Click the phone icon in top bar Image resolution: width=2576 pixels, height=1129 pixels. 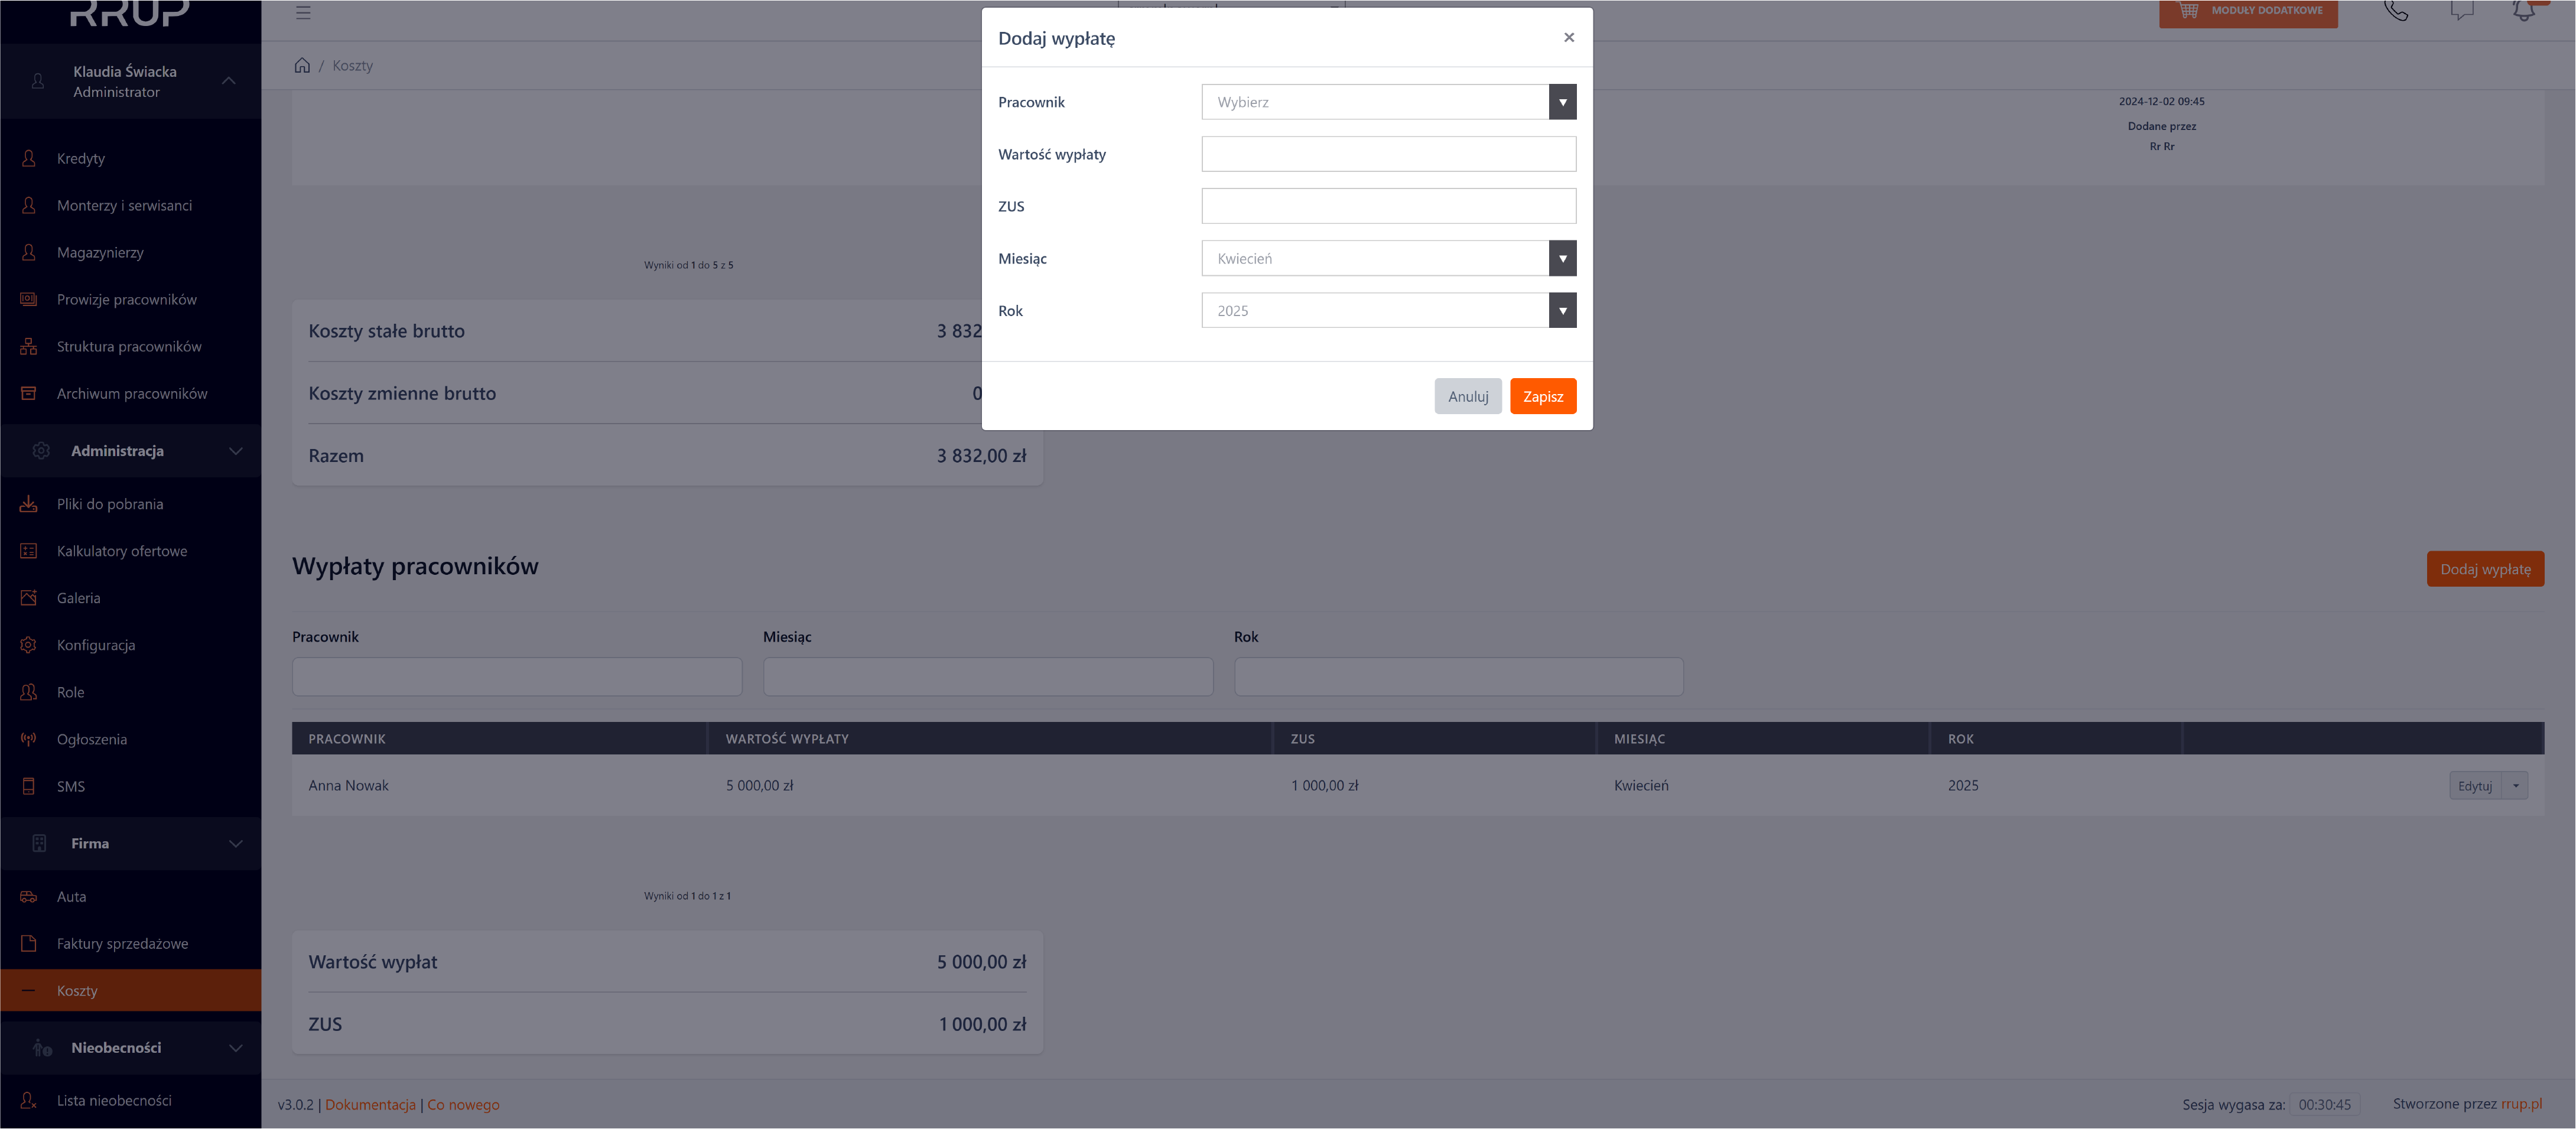(x=2395, y=11)
